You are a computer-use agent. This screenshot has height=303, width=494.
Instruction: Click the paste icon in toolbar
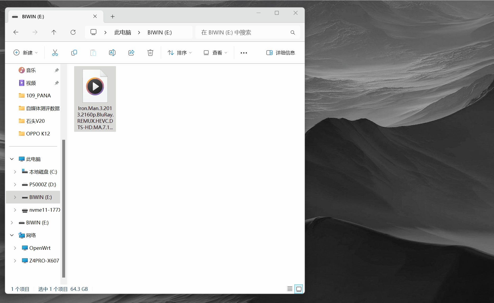point(93,53)
